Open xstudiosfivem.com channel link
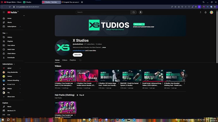This screenshot has height=122, width=218. (x=79, y=51)
